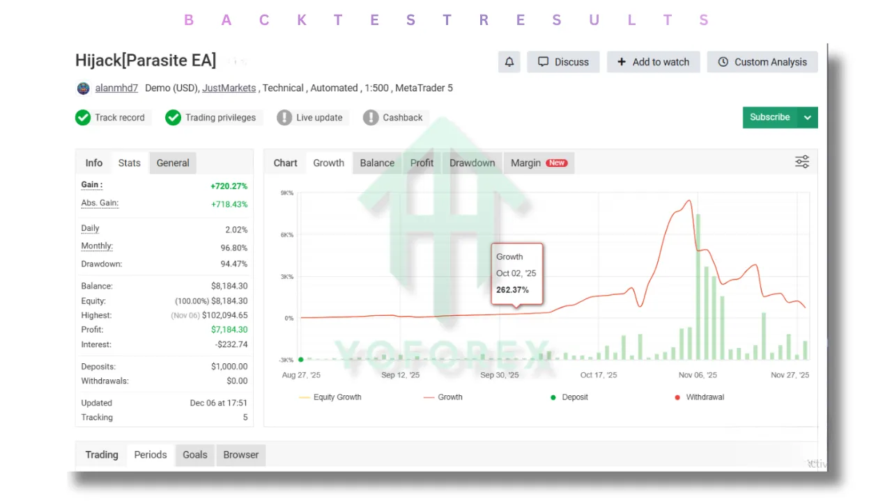Click the Interest value -$232.74
Screen dimensions: 892x501
(231, 344)
